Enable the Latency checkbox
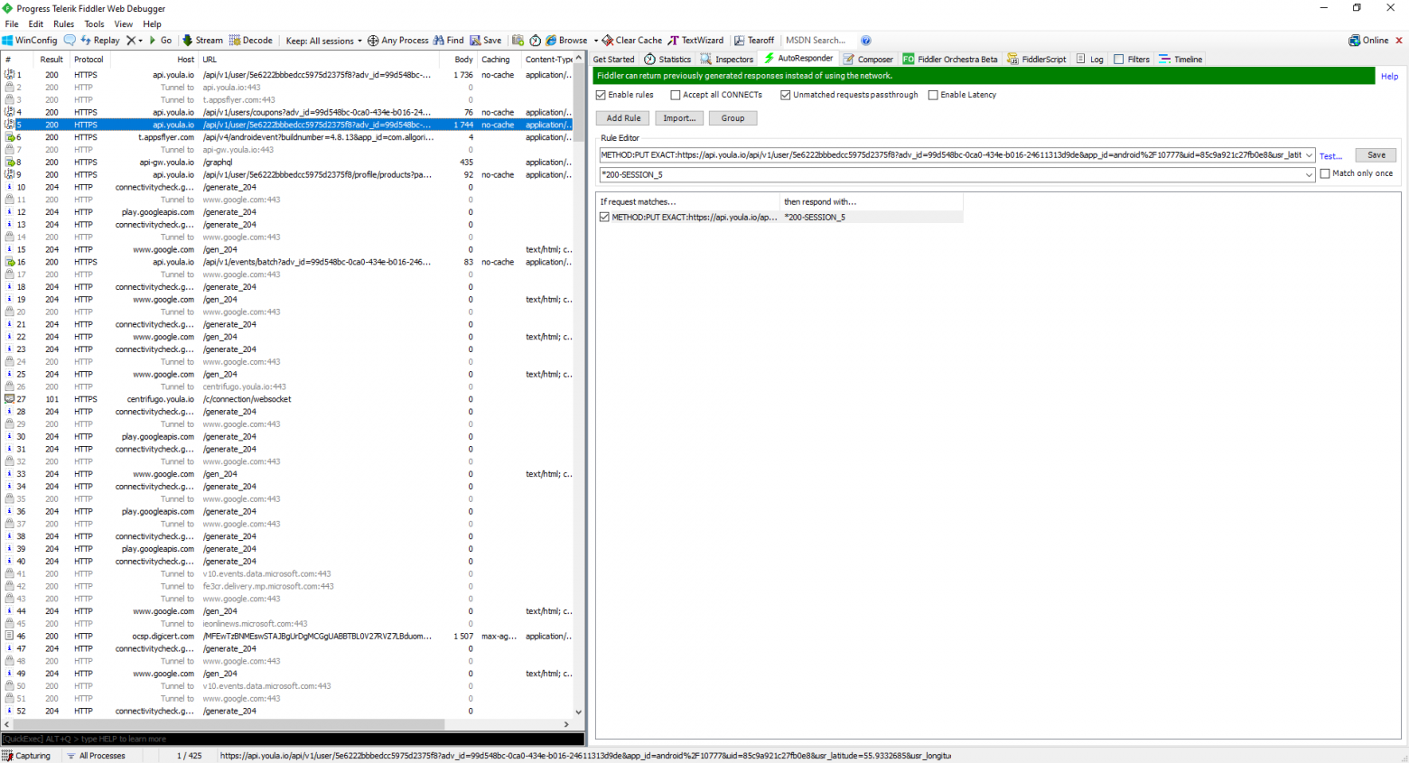Image resolution: width=1409 pixels, height=763 pixels. pos(934,95)
